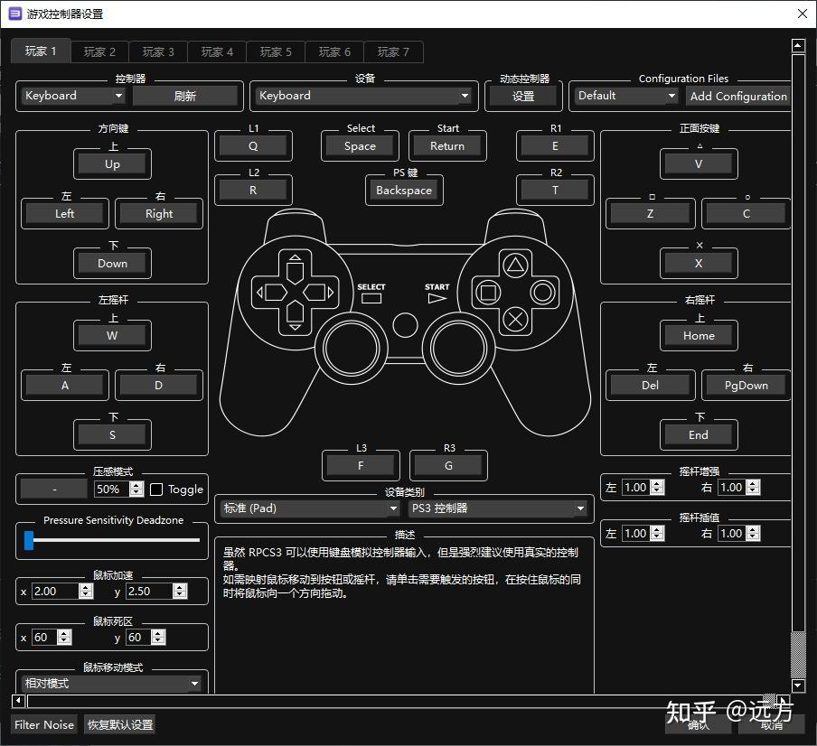Click the L3 binding button showing F
Viewport: 817px width, 746px height.
[x=361, y=465]
